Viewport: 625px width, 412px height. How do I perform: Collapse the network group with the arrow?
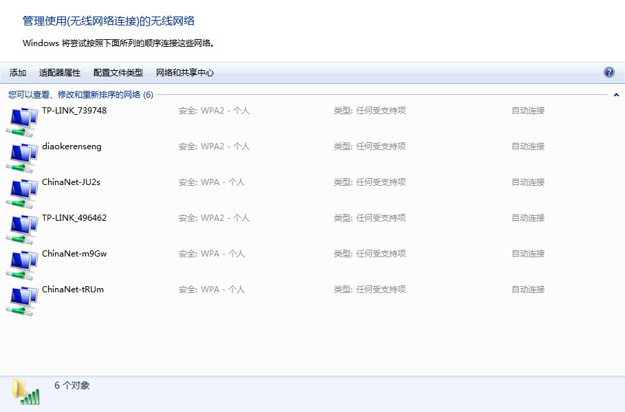(616, 95)
